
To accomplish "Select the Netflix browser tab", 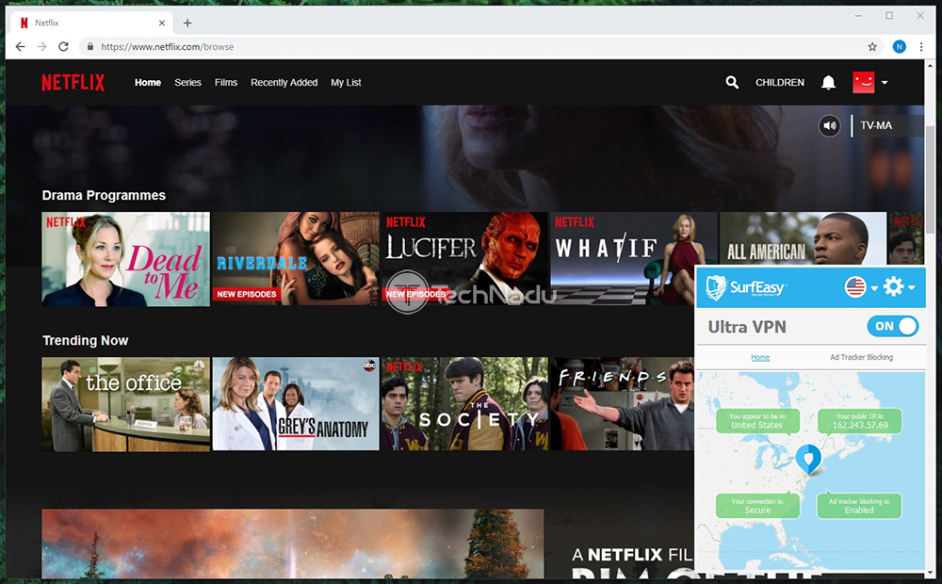I will 92,23.
